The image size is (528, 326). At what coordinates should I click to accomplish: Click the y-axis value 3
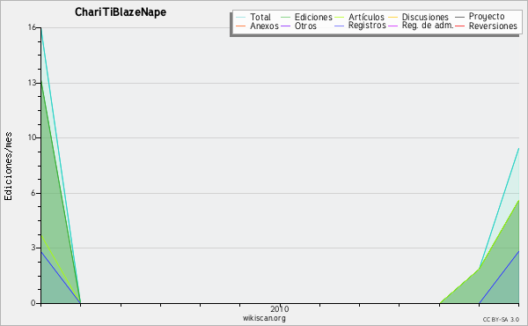tap(33, 248)
